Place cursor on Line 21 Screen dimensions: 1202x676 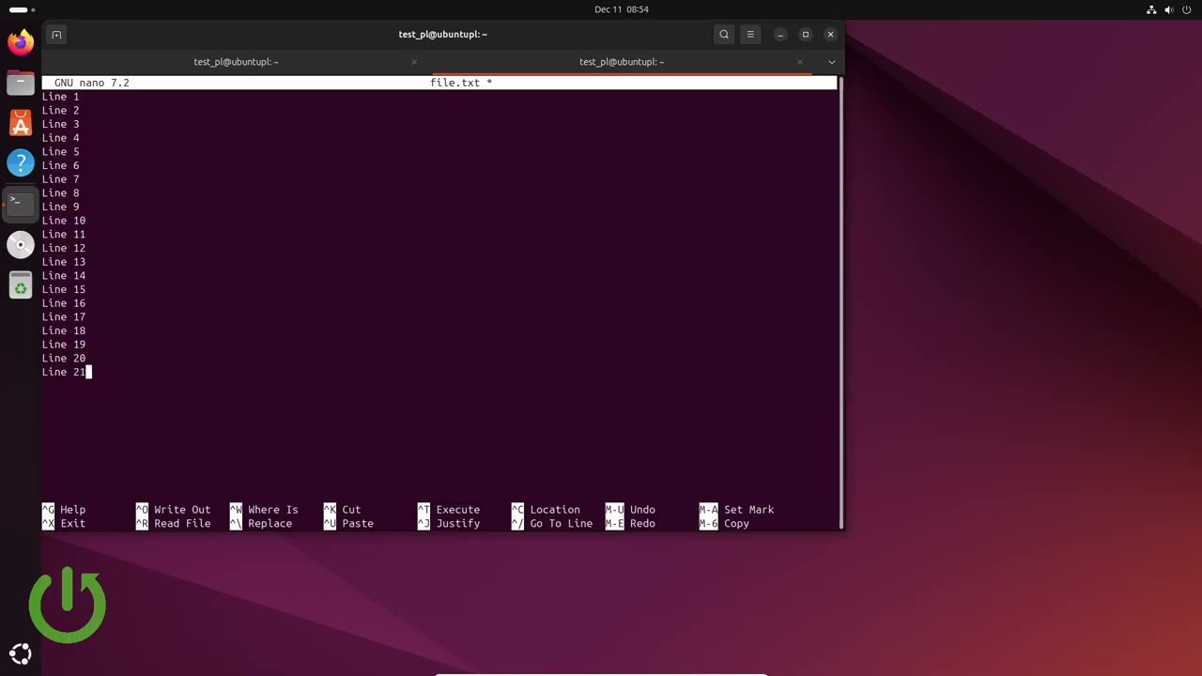pos(64,373)
